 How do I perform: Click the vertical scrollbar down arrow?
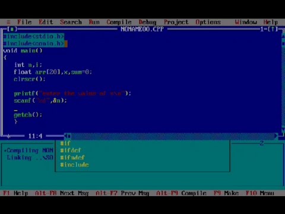tap(283, 130)
